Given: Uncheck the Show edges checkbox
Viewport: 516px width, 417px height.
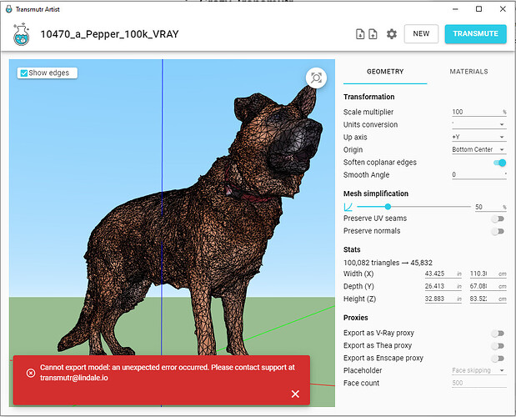Looking at the screenshot, I should [x=24, y=73].
